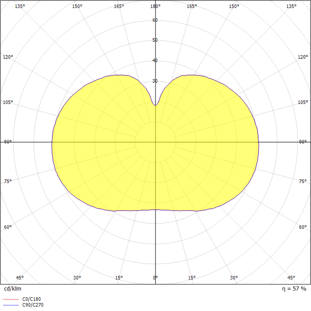Click the radial scale value 40
The image size is (311, 311).
(155, 60)
